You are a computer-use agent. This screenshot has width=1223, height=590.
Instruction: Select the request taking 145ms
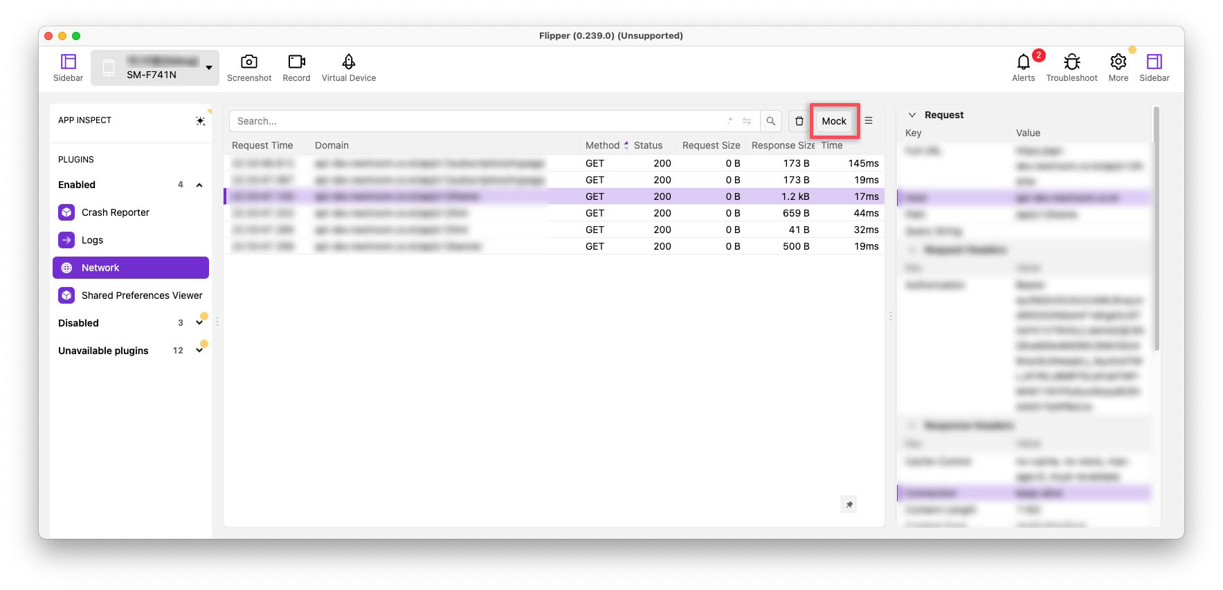[554, 163]
